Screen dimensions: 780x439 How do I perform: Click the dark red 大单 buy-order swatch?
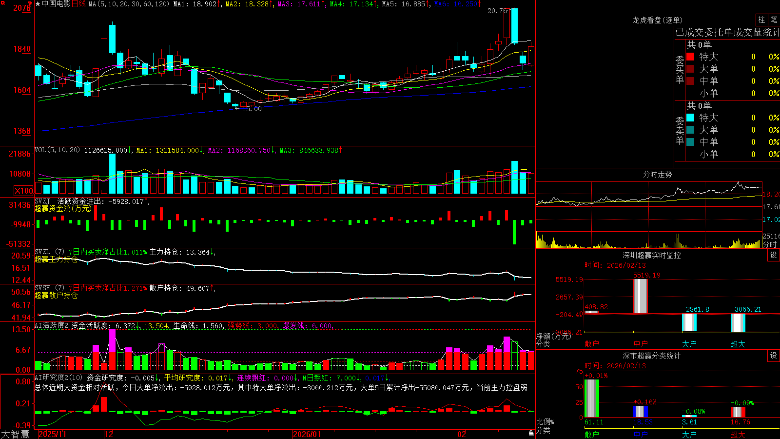pyautogui.click(x=690, y=69)
